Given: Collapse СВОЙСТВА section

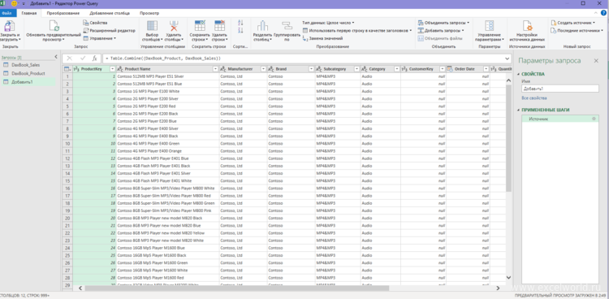Looking at the screenshot, I should pyautogui.click(x=518, y=74).
